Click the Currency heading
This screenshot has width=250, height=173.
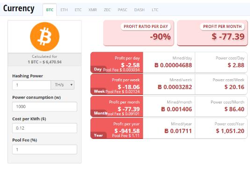coord(19,8)
